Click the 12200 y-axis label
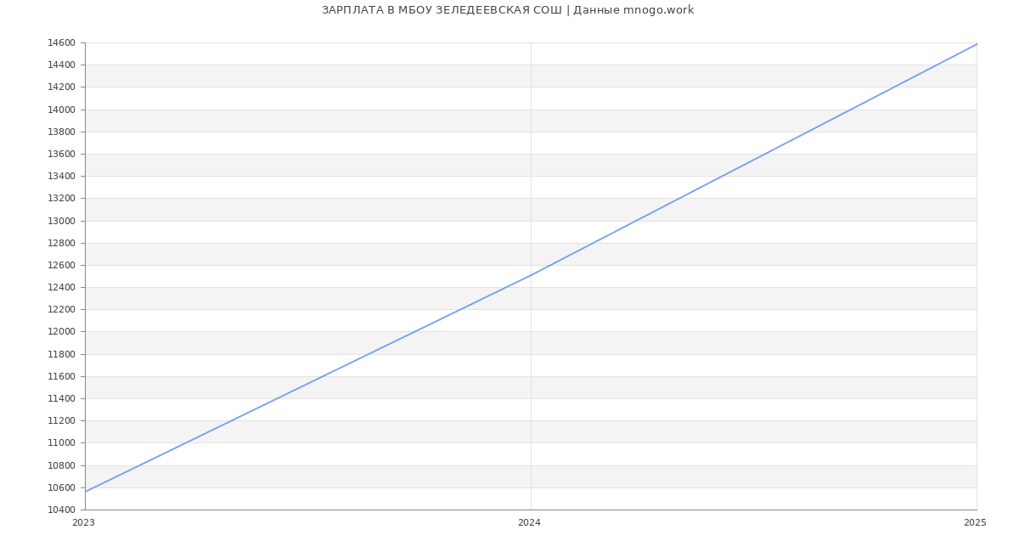 click(61, 310)
